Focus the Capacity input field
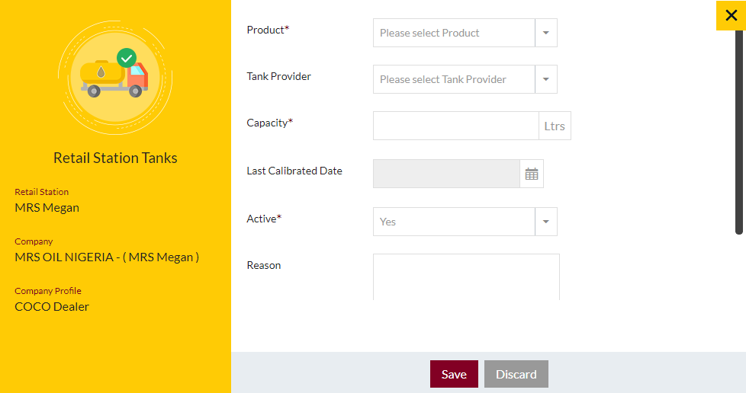Image resolution: width=746 pixels, height=393 pixels. [456, 126]
